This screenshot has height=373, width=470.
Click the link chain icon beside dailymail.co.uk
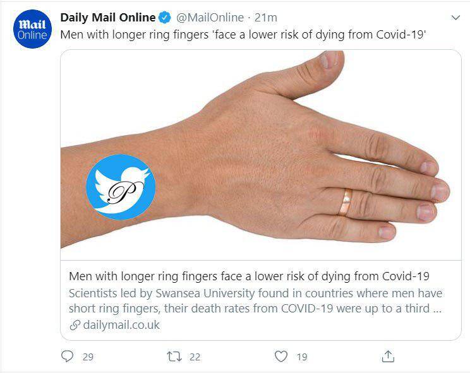(x=75, y=325)
